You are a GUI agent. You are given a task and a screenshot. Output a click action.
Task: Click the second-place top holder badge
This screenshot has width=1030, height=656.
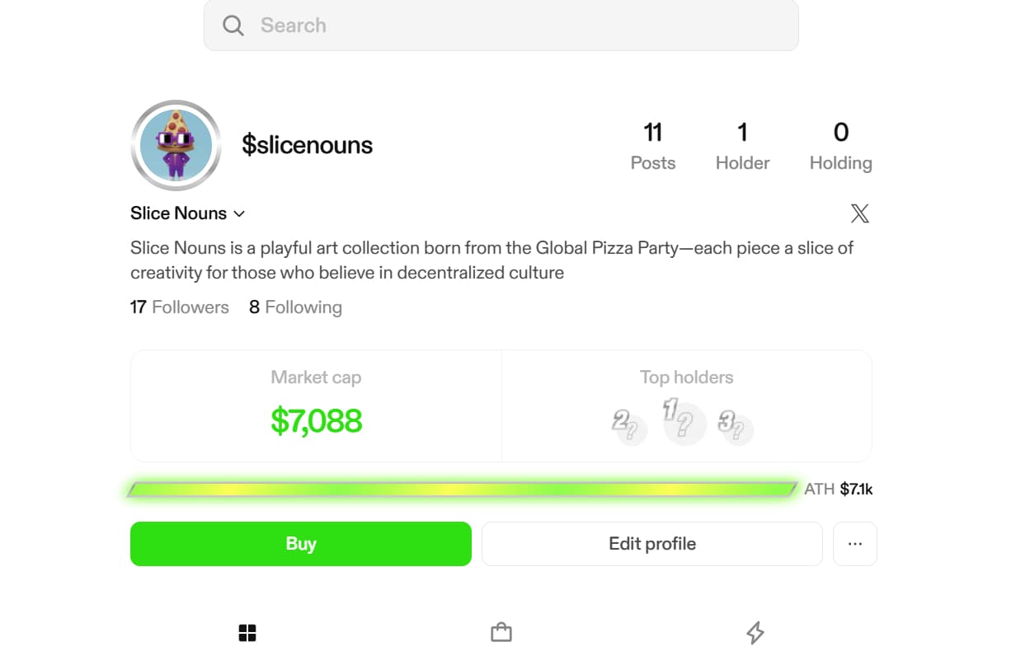click(630, 428)
